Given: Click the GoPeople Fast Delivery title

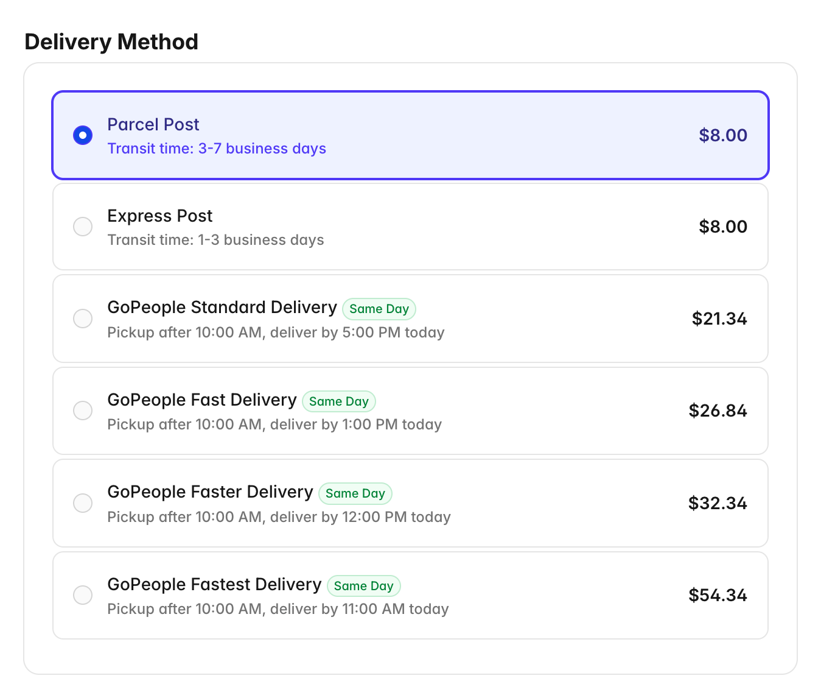Looking at the screenshot, I should (202, 400).
